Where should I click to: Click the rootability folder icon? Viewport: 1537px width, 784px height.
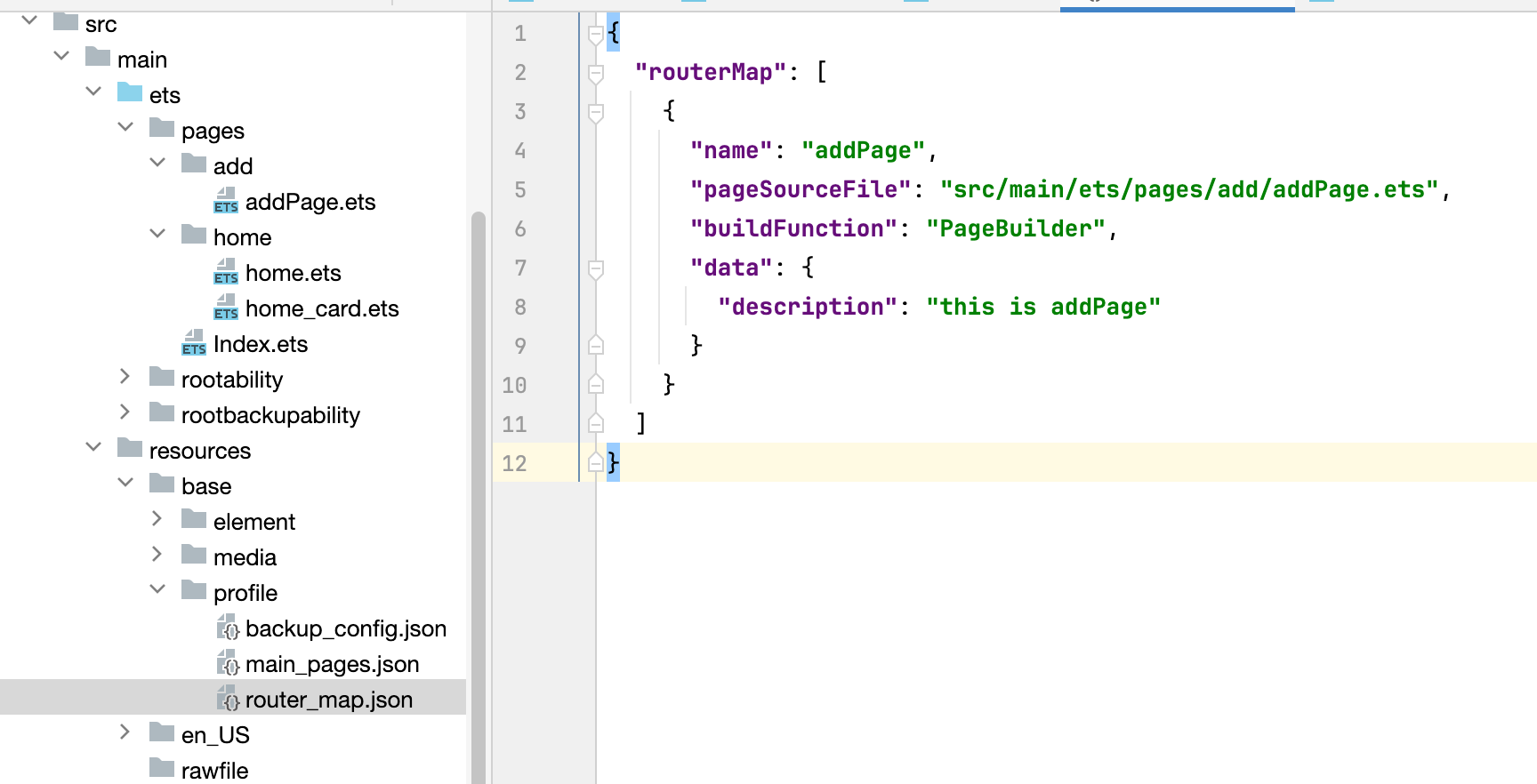162,377
